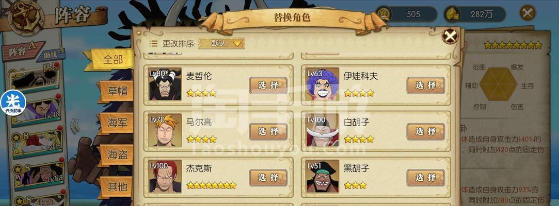Choose the 其他 category tab
Screen dimensions: 559x206
pyautogui.click(x=117, y=186)
